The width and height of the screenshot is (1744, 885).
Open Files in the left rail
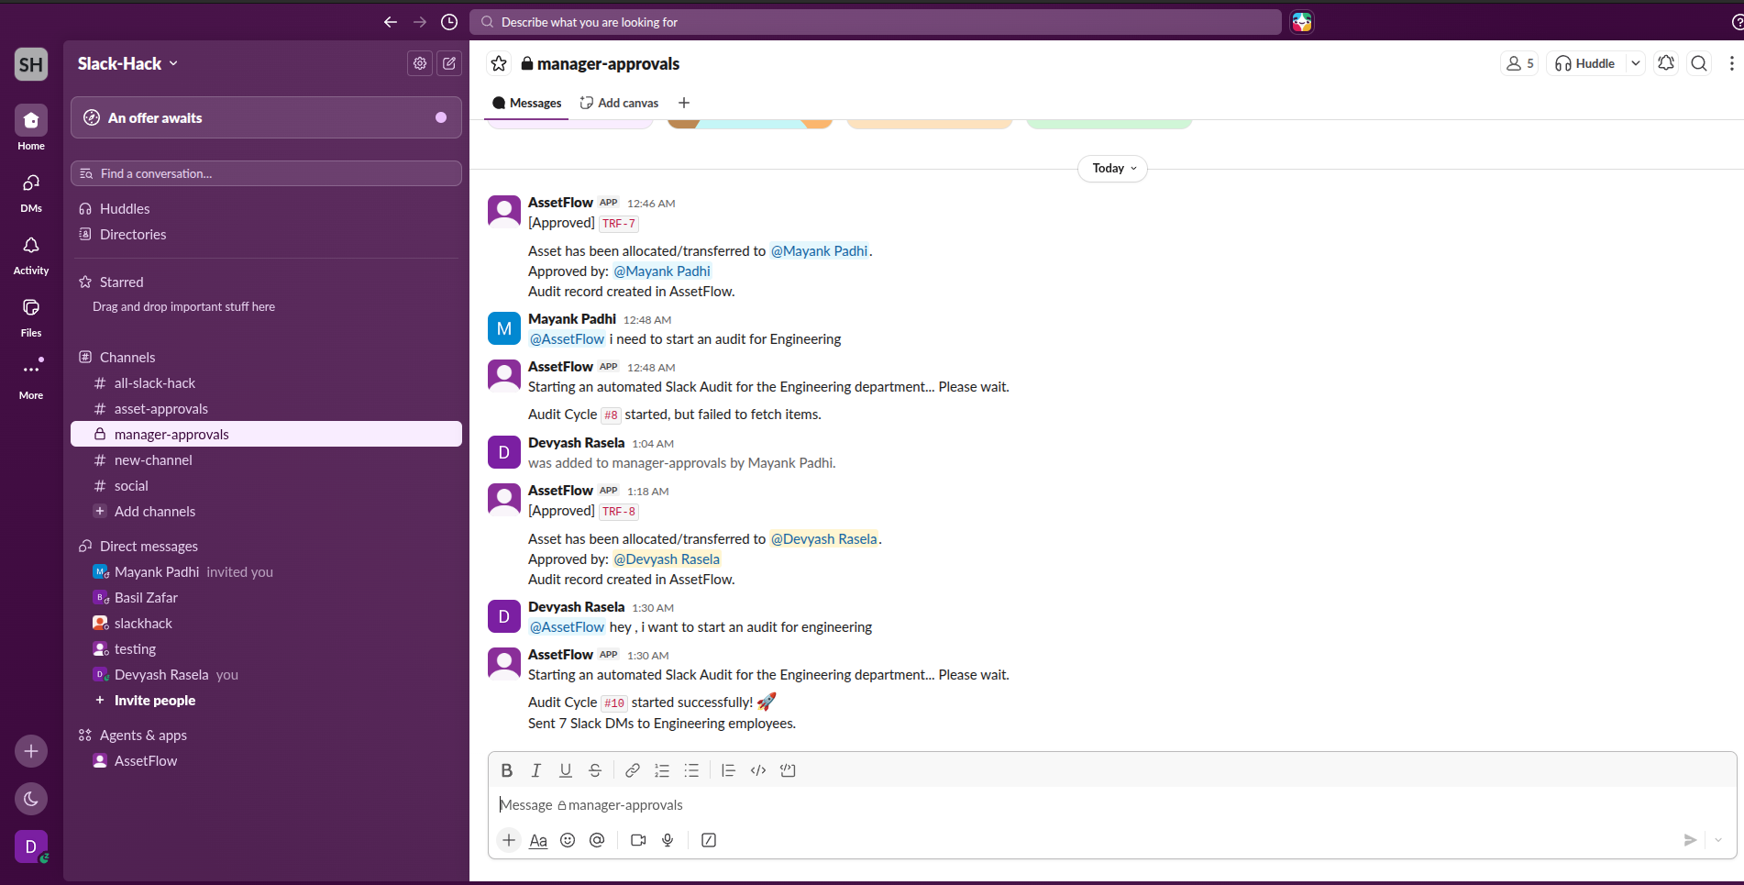[x=31, y=316]
